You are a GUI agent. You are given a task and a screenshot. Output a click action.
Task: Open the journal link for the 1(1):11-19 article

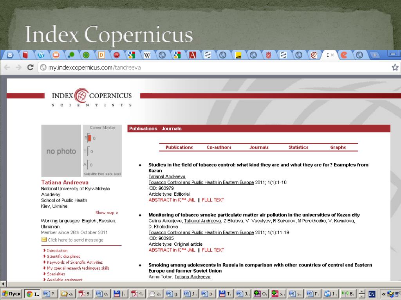[201, 232]
